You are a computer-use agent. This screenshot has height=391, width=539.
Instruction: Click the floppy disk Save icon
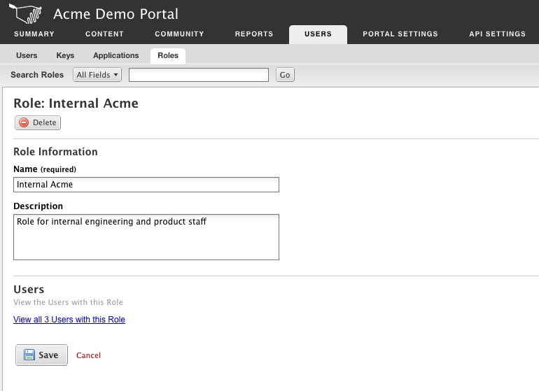(x=29, y=355)
